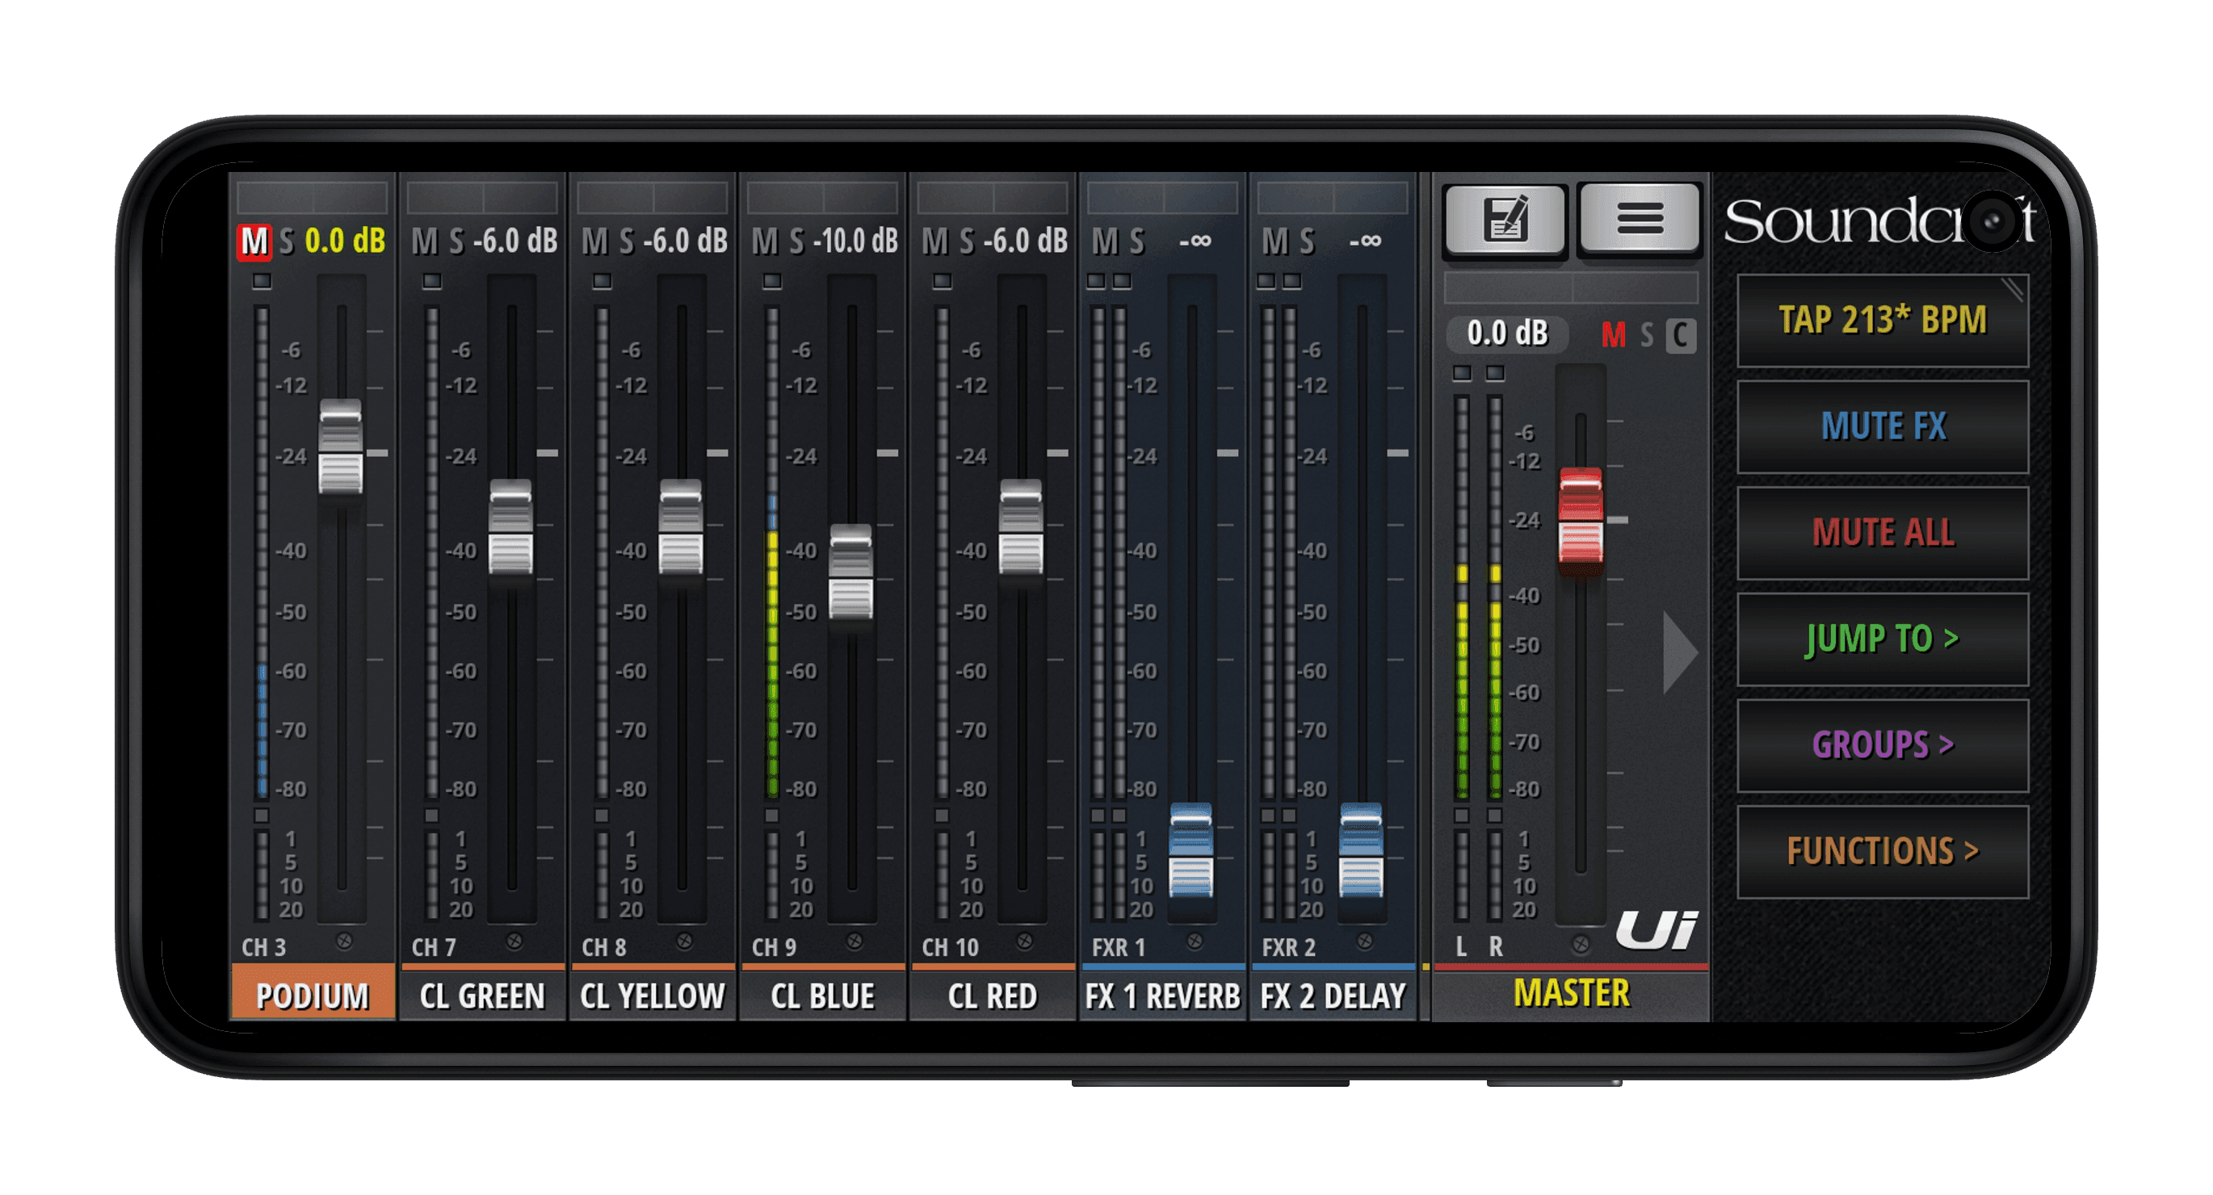Tap the TAP 213* BPM tempo button
The image size is (2213, 1195).
[x=1882, y=321]
